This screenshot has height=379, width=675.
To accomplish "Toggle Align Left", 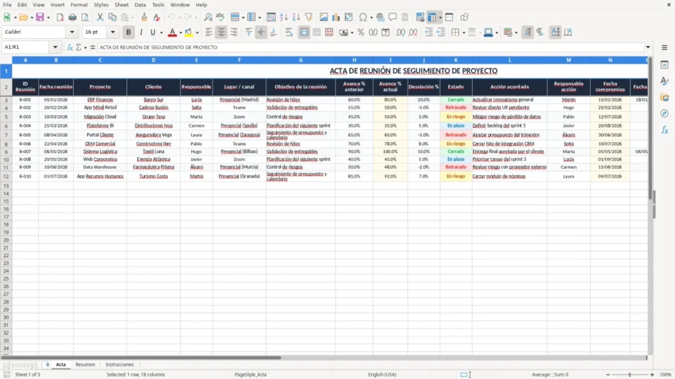I will click(209, 32).
